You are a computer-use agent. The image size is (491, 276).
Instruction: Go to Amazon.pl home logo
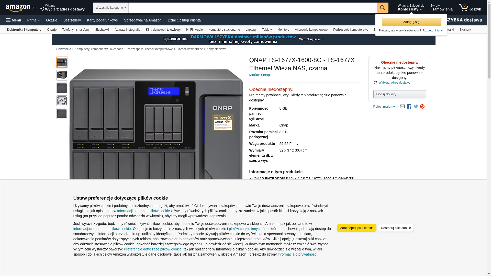[20, 8]
